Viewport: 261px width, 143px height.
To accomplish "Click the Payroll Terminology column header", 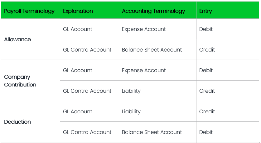I will pos(29,11).
